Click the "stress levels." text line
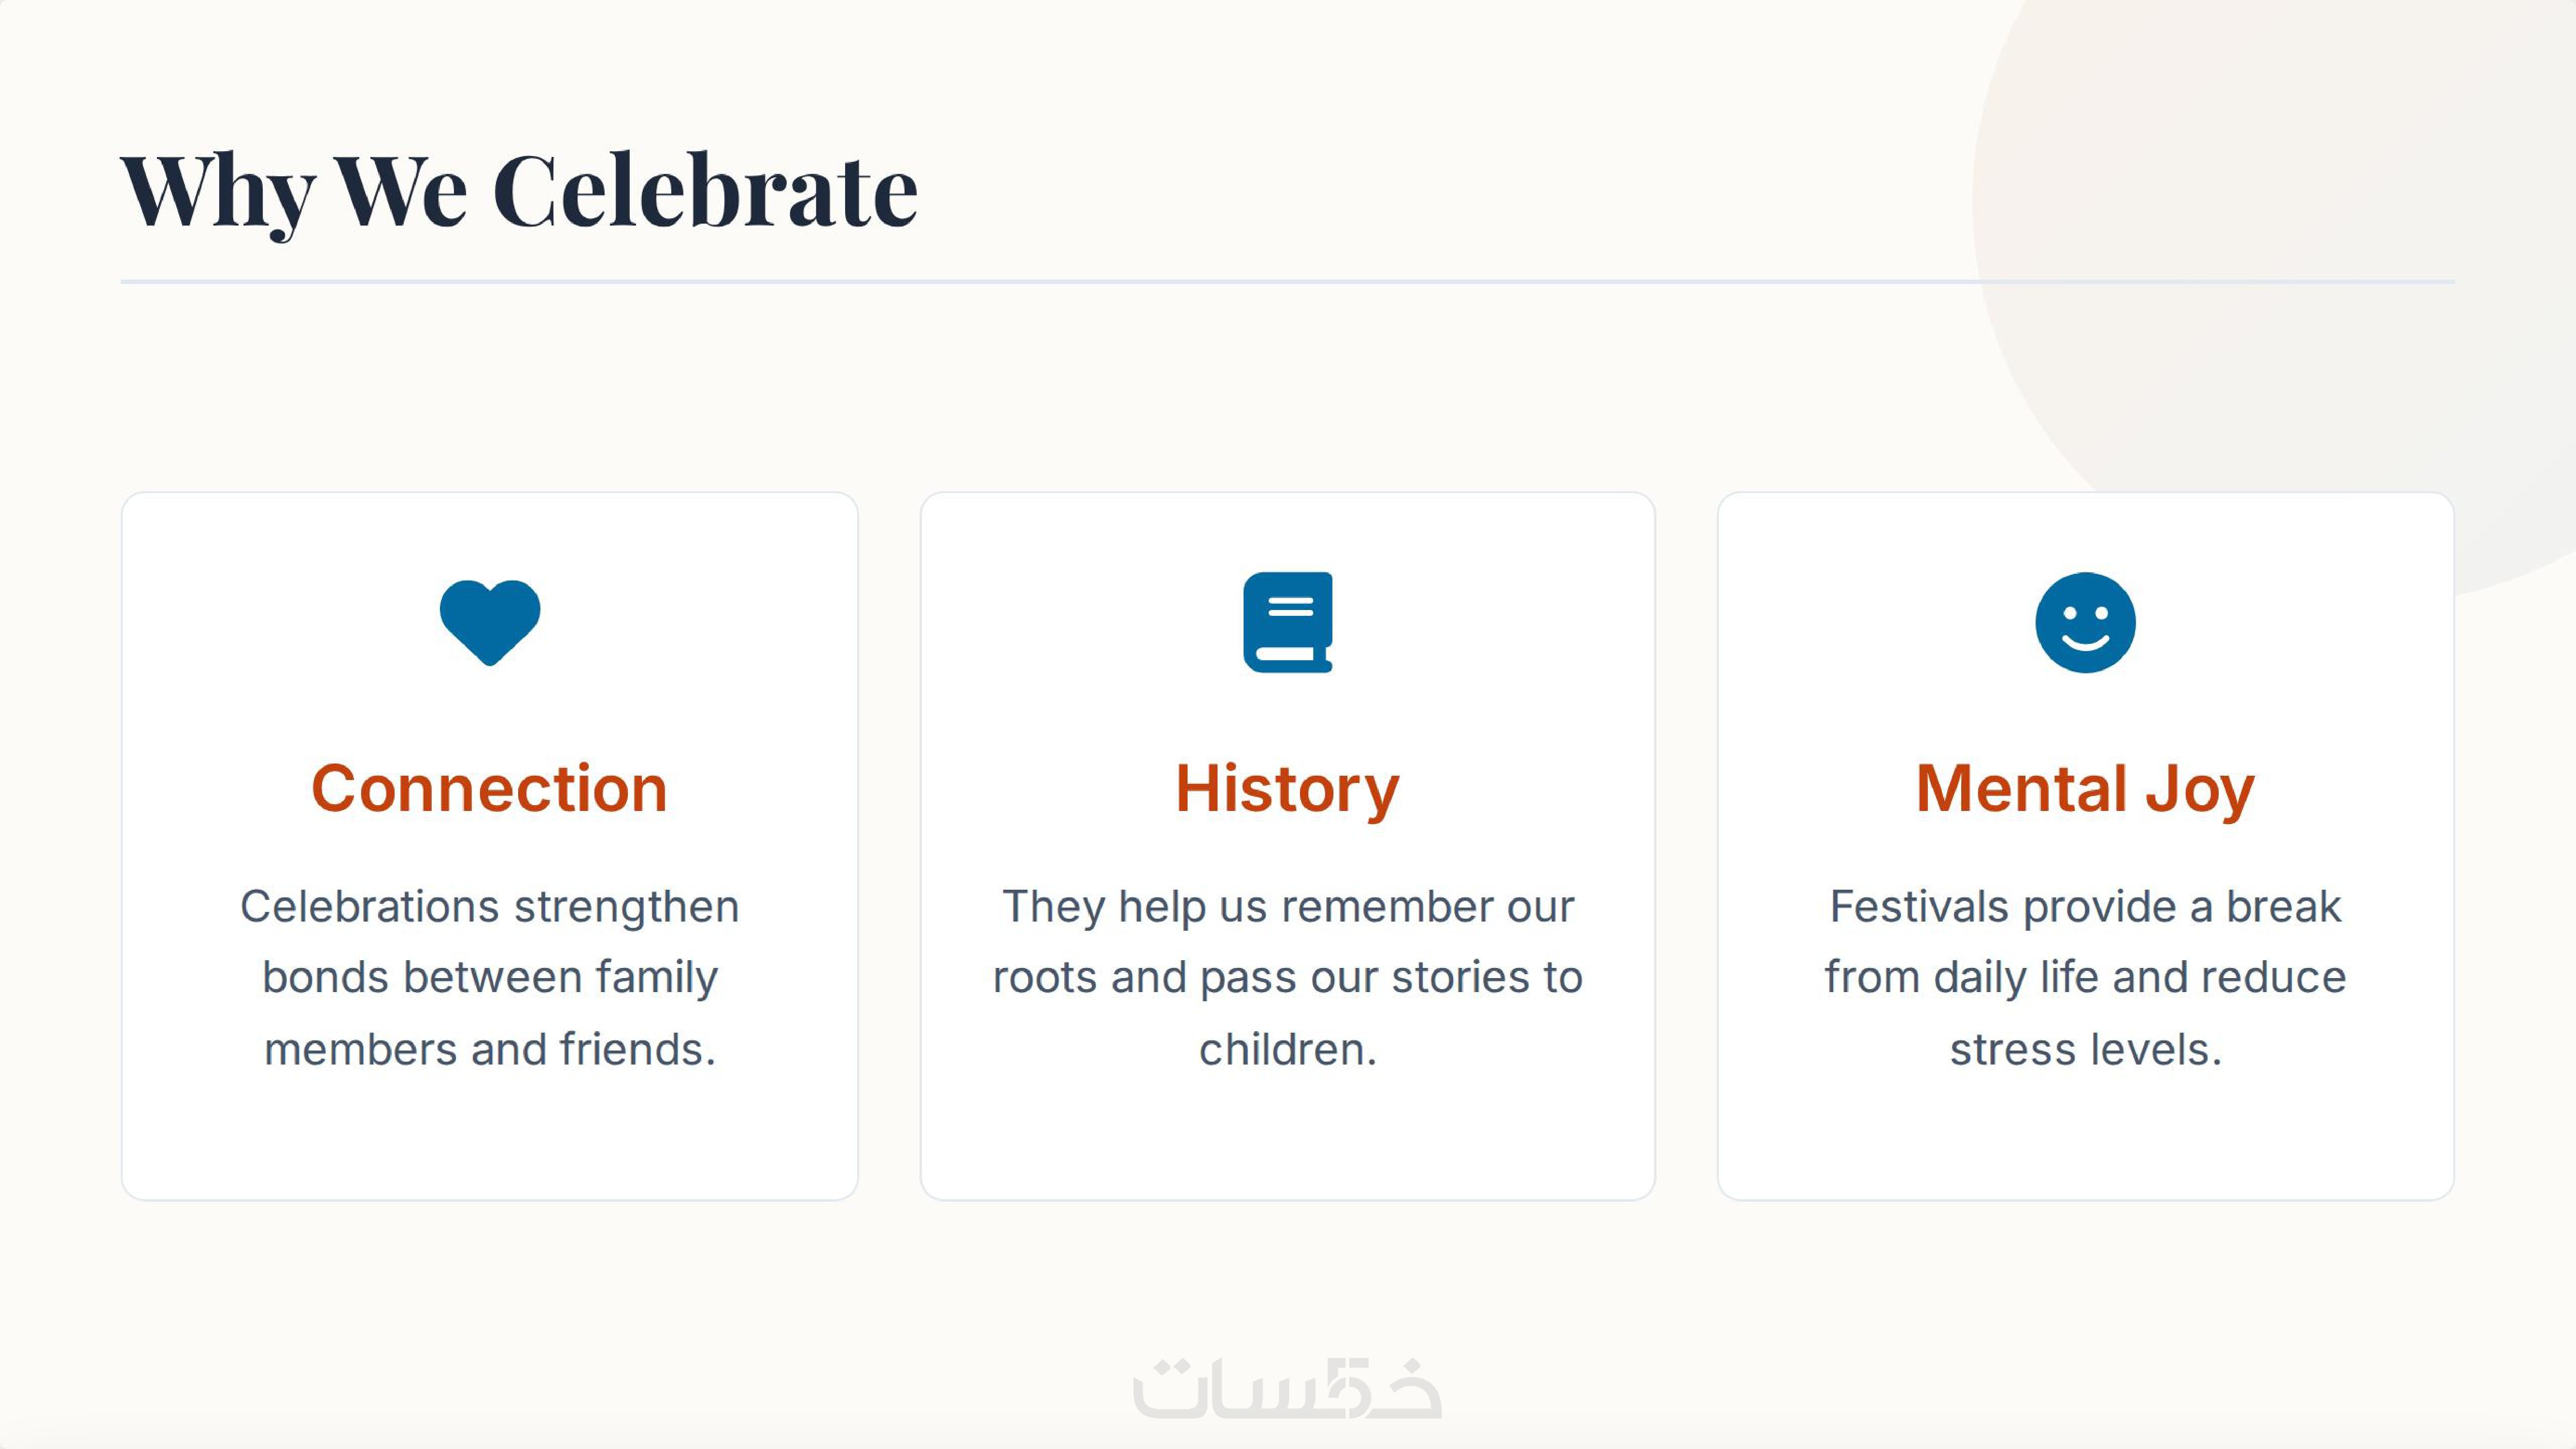Screen dimensions: 2576x1449 point(2085,1050)
